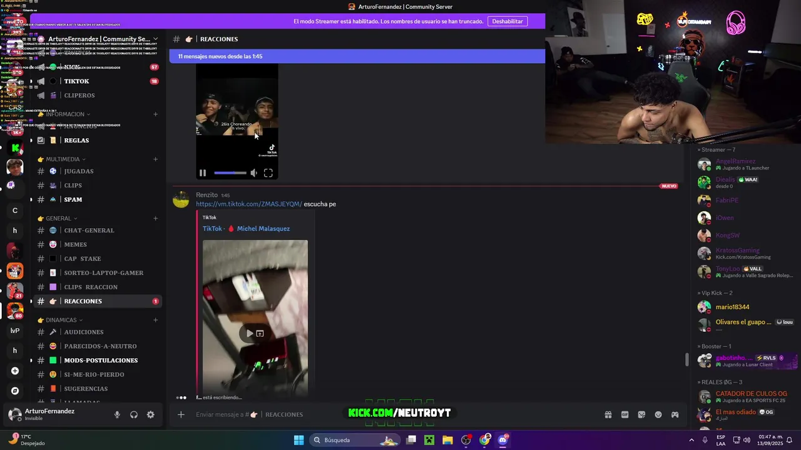Screen dimensions: 801x450
Task: Open the vm.tiktok.com link from Renzito
Action: click(249, 204)
